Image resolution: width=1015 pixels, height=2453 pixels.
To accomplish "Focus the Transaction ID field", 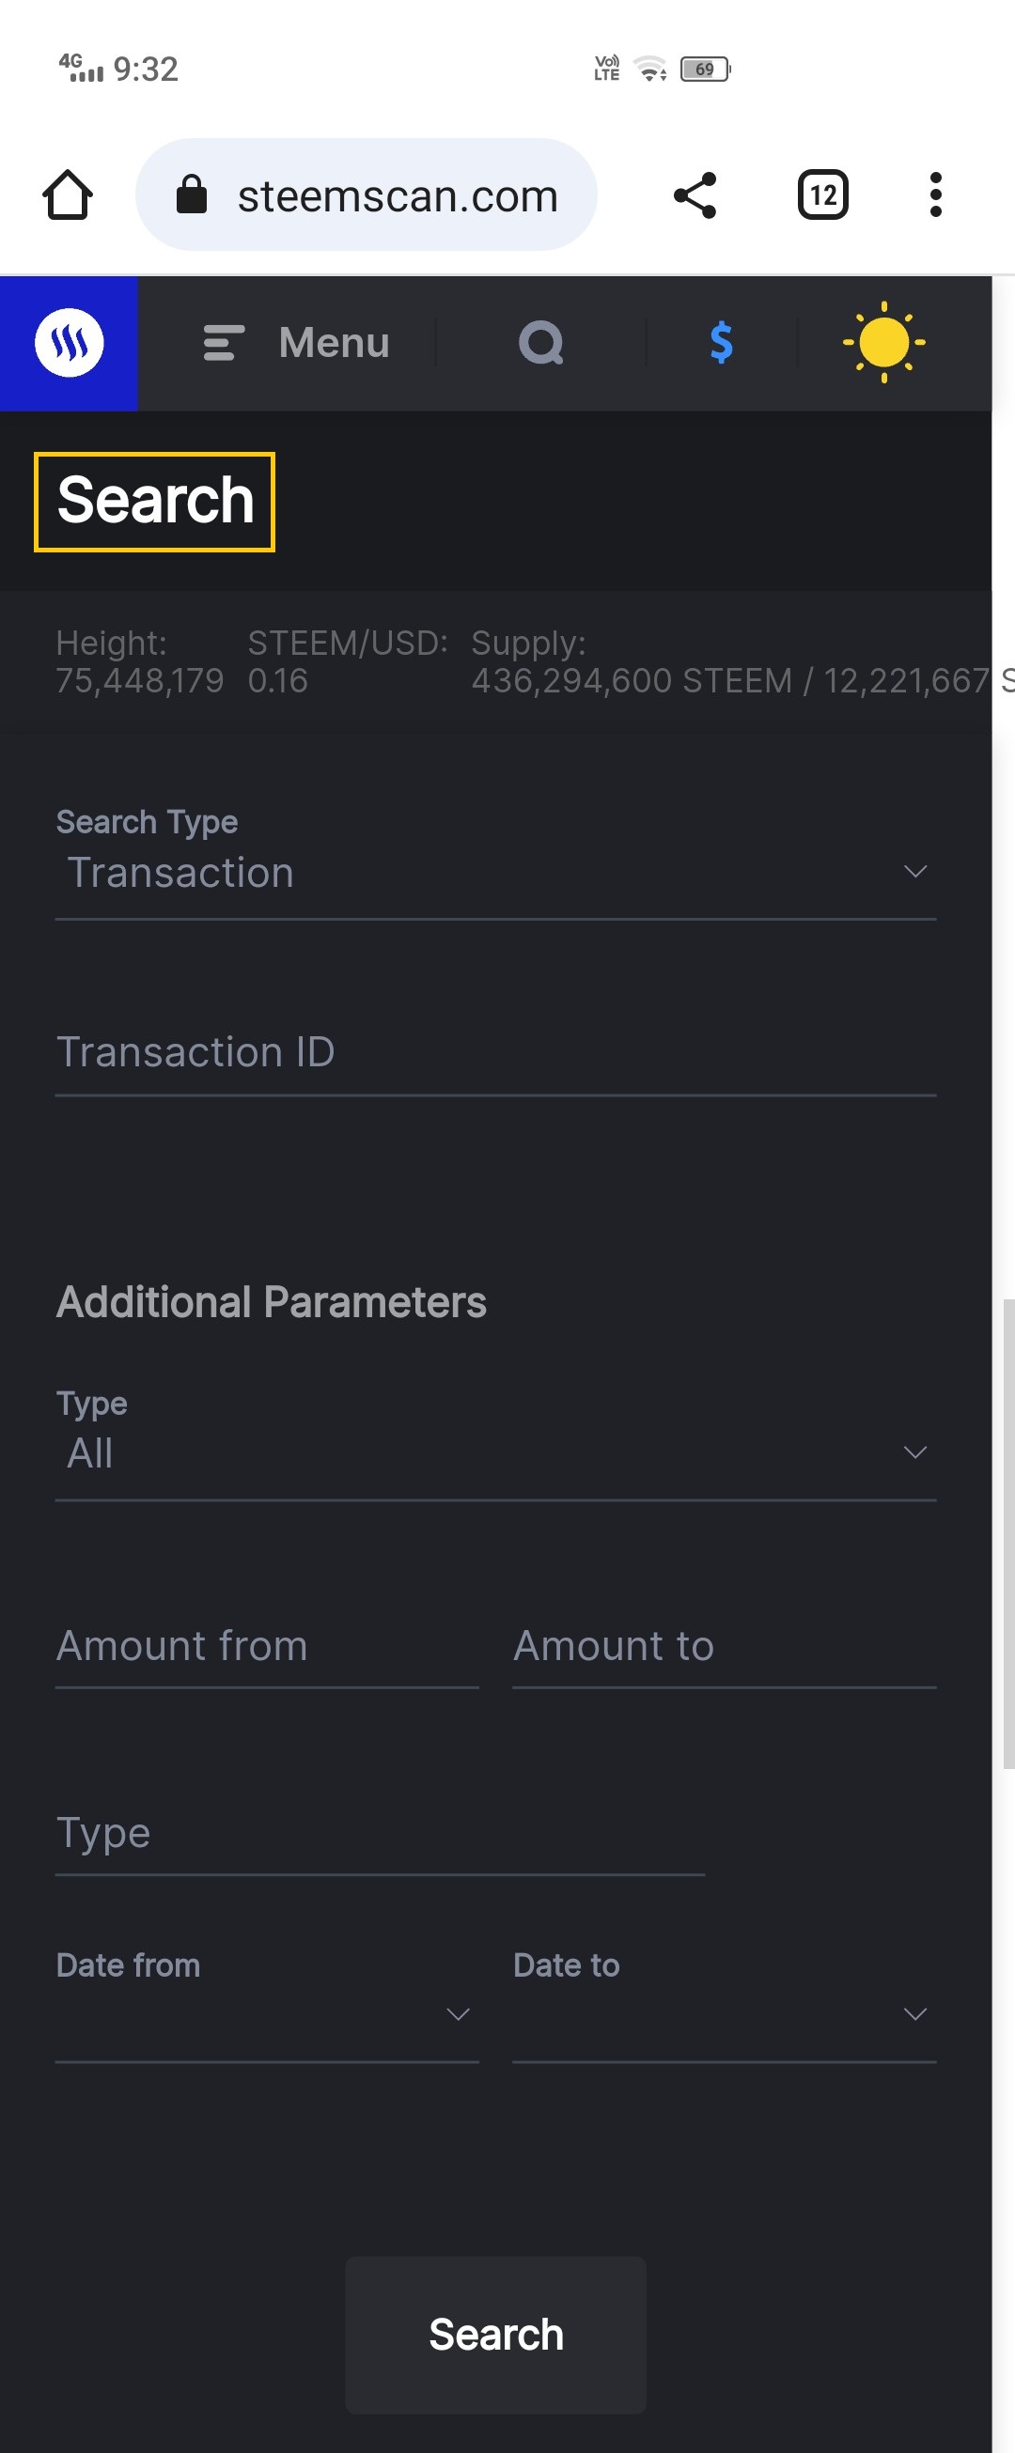I will coord(495,1053).
